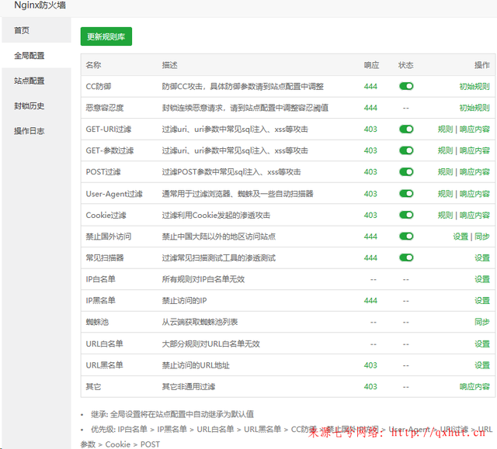This screenshot has width=497, height=449.
Task: Click description 禁止访问的URL地址
Action: pyautogui.click(x=196, y=365)
